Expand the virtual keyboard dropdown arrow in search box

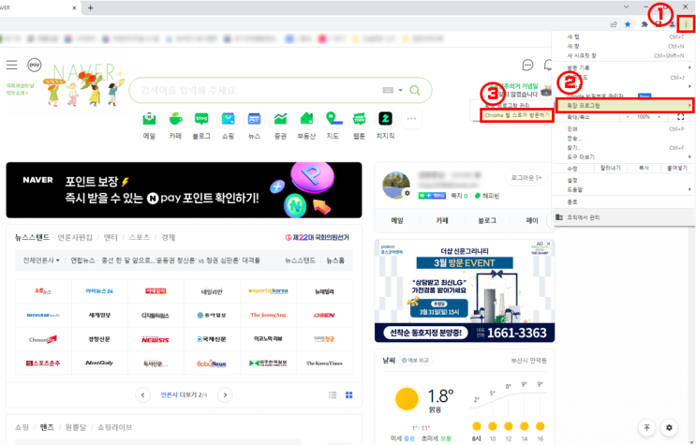click(400, 90)
